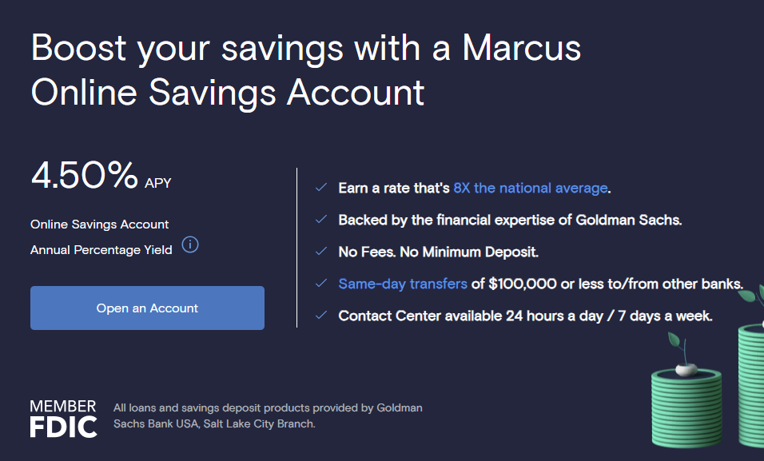Image resolution: width=764 pixels, height=461 pixels.
Task: Click the Annual Percentage Yield label
Action: [101, 250]
